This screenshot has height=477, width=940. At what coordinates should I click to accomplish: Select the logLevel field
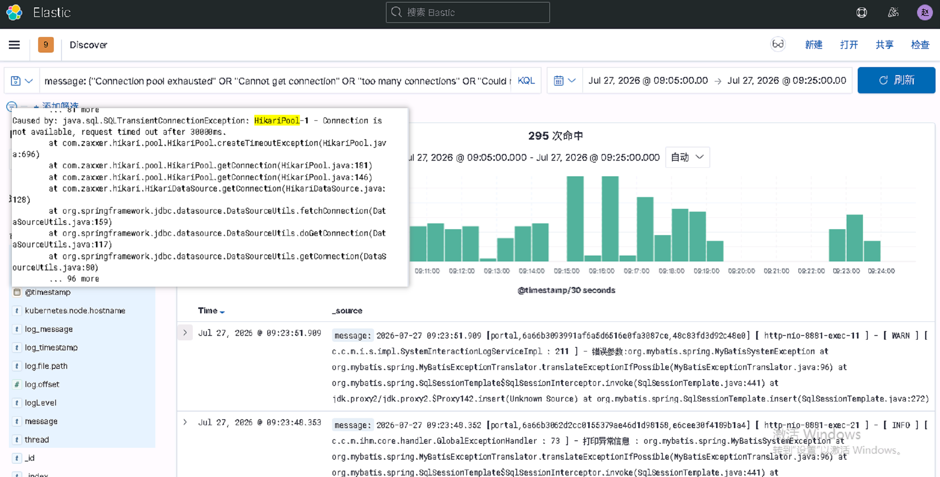click(40, 403)
